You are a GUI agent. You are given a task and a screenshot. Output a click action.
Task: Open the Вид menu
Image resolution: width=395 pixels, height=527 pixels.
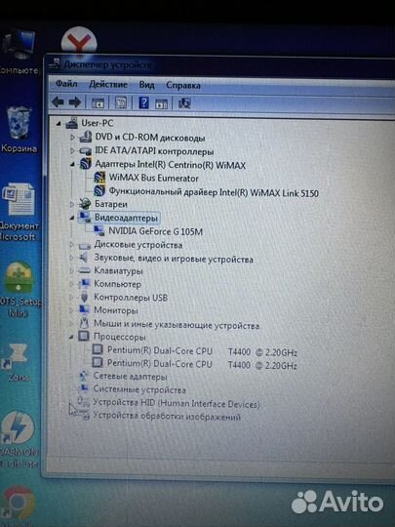point(146,85)
